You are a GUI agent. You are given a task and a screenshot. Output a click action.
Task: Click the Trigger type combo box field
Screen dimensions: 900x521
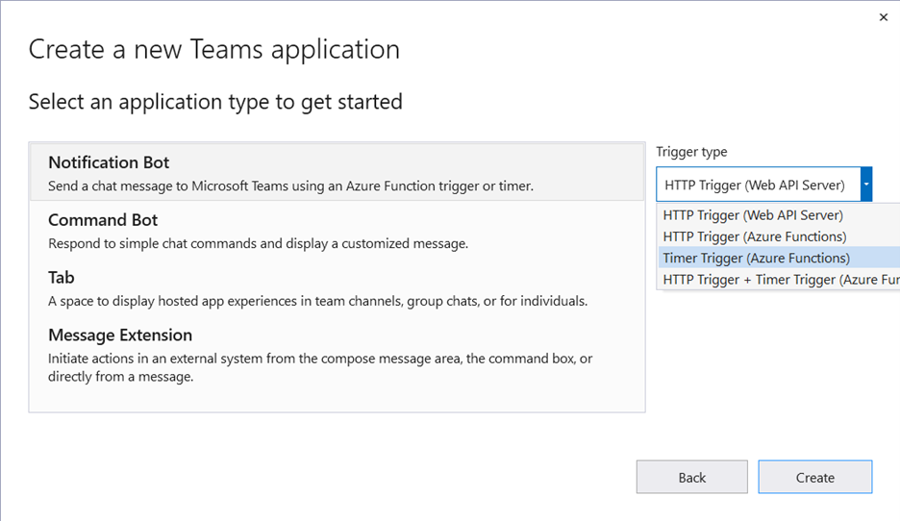(757, 185)
